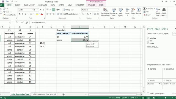Open tutorials field dropdown in ROWS area
The image size is (176, 99).
coord(160,84)
